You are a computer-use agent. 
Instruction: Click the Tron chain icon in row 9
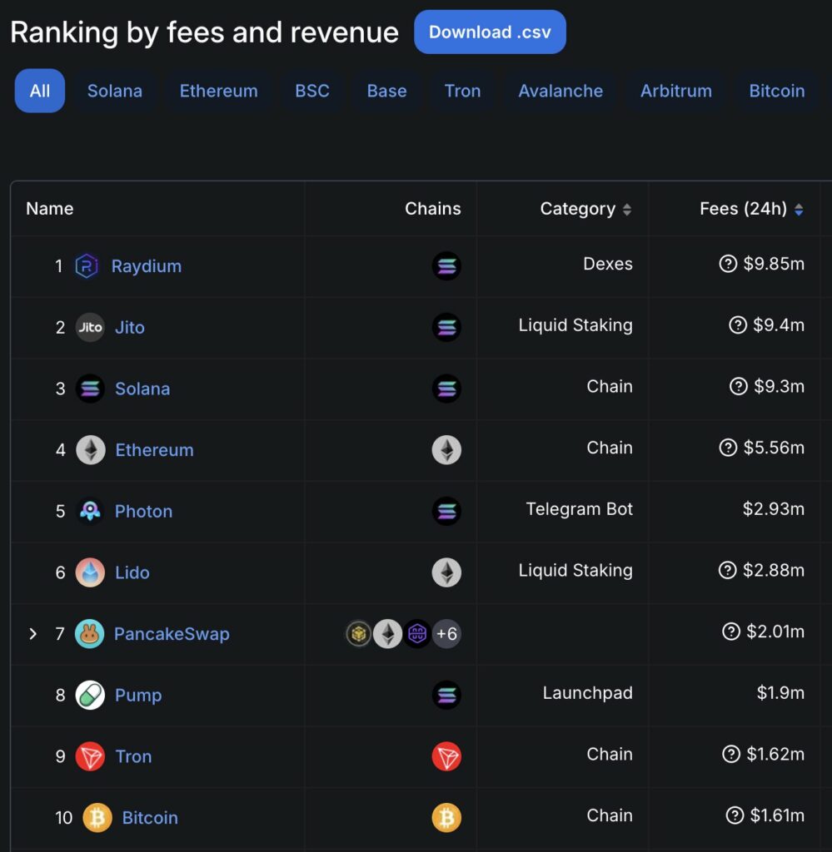446,756
